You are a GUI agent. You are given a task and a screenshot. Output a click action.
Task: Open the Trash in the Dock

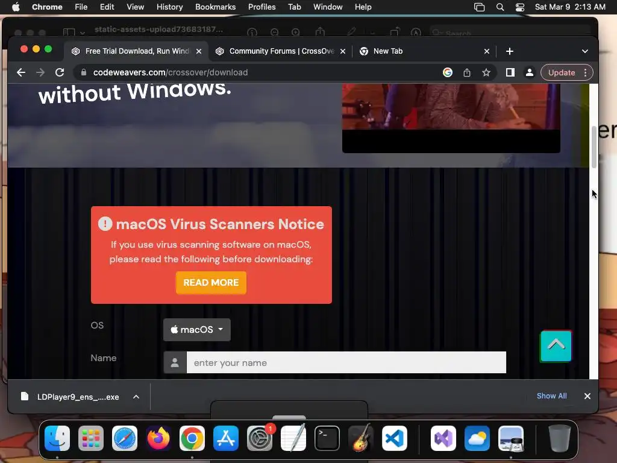(560, 438)
